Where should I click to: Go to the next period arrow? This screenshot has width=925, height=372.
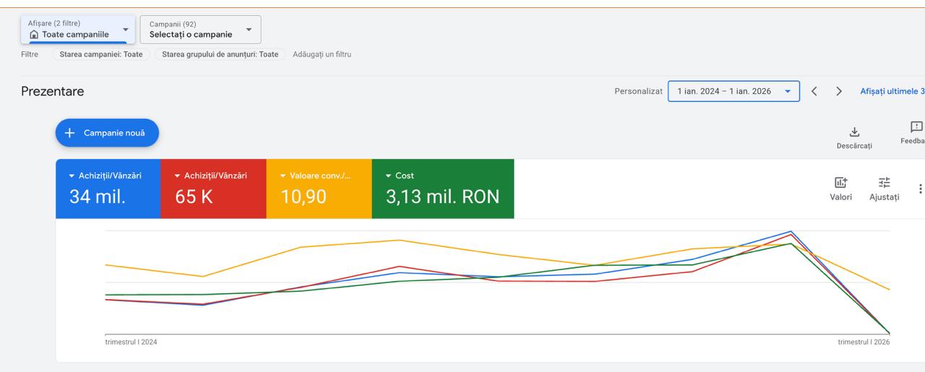pos(839,92)
